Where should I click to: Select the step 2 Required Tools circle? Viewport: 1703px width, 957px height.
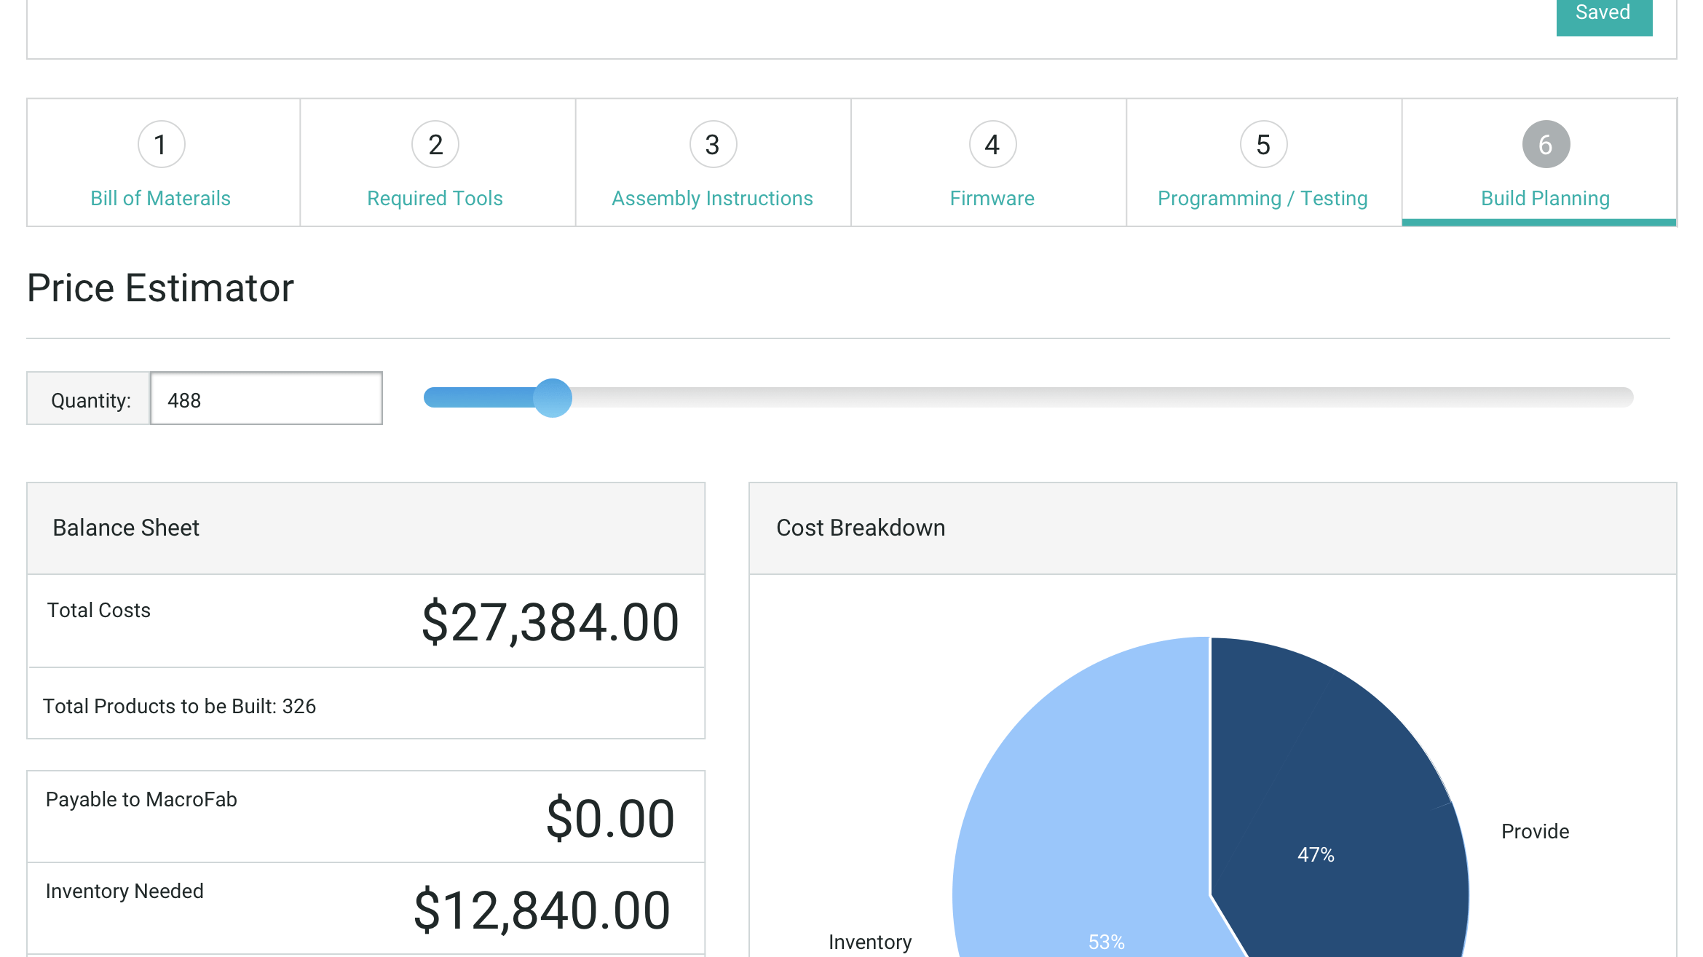click(435, 144)
